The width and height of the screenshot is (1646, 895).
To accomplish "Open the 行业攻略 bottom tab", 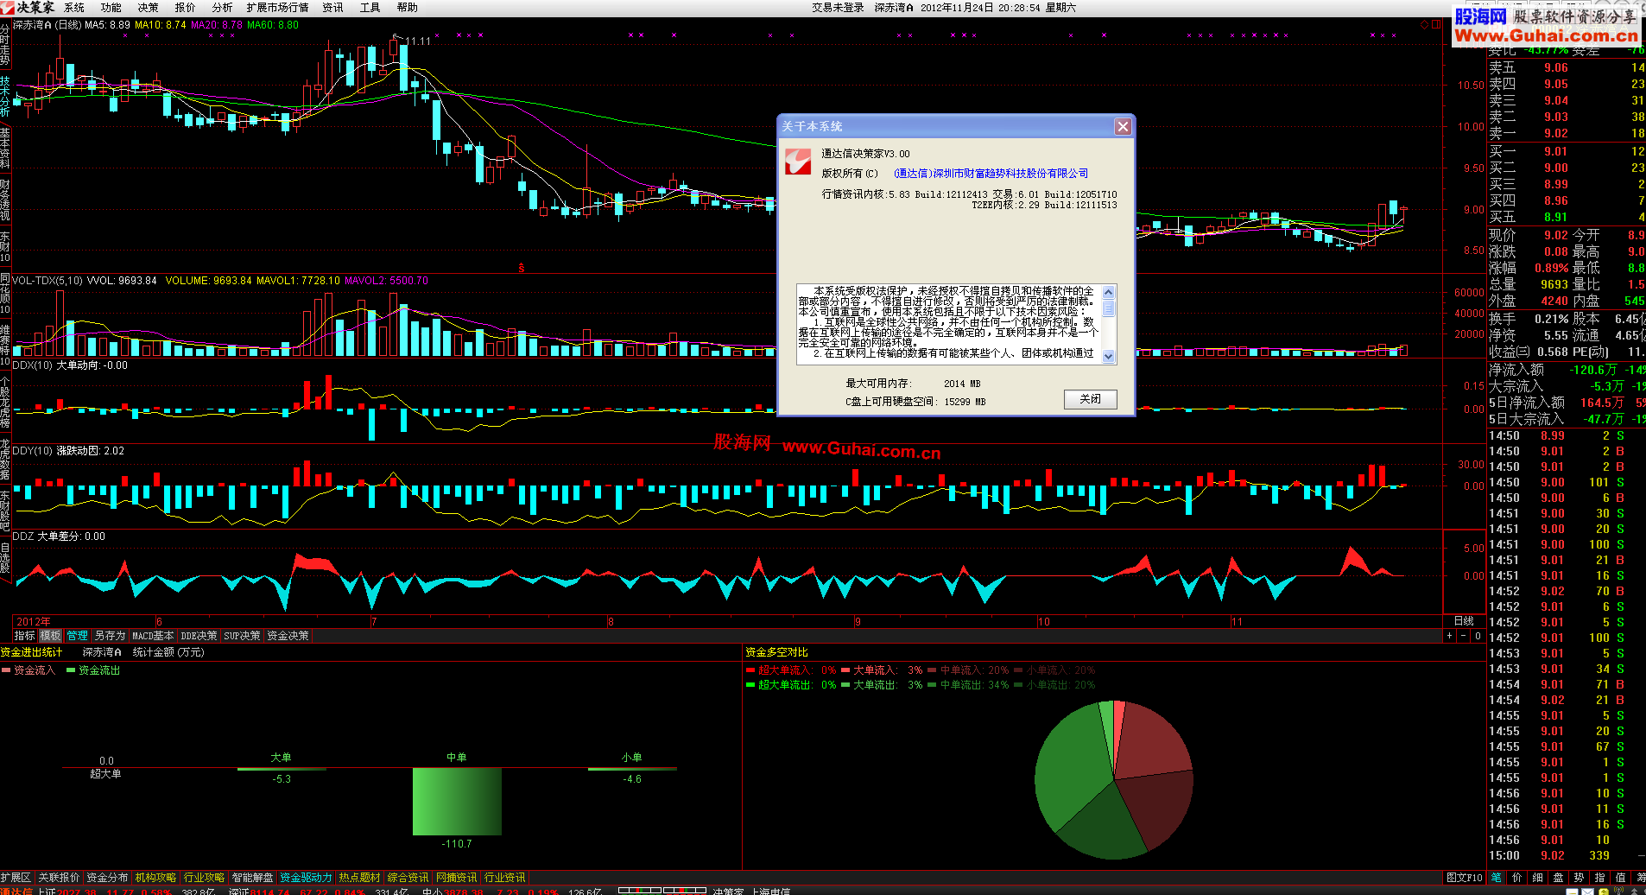I will point(204,878).
